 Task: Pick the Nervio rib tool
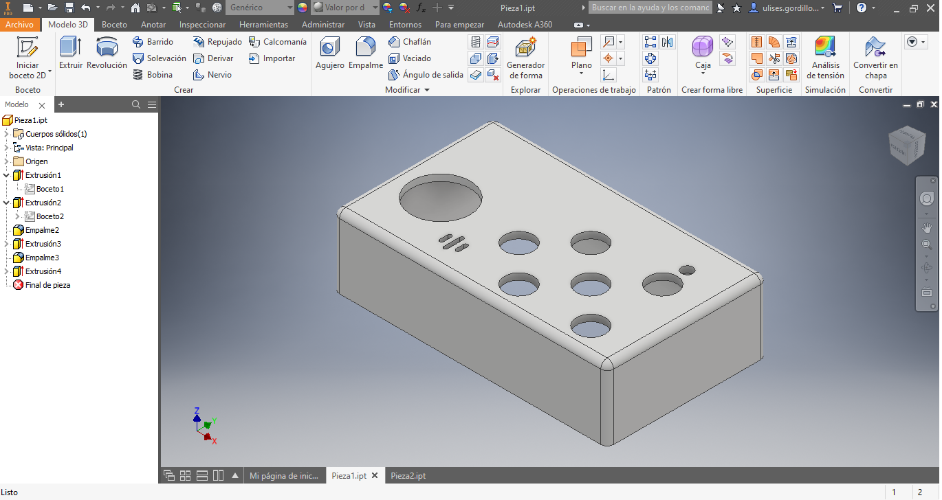212,75
